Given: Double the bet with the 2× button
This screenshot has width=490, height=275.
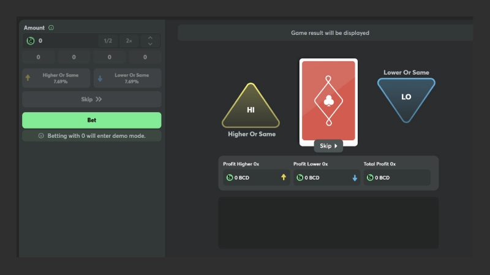Looking at the screenshot, I should click(x=129, y=41).
